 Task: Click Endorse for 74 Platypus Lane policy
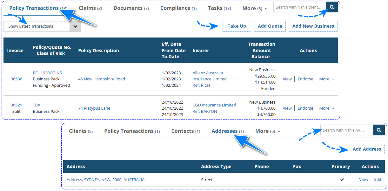coord(305,108)
